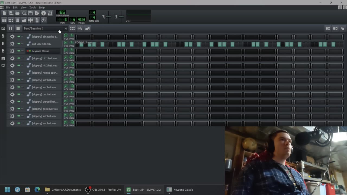
Task: Click the remove steps icon
Action: (328, 28)
